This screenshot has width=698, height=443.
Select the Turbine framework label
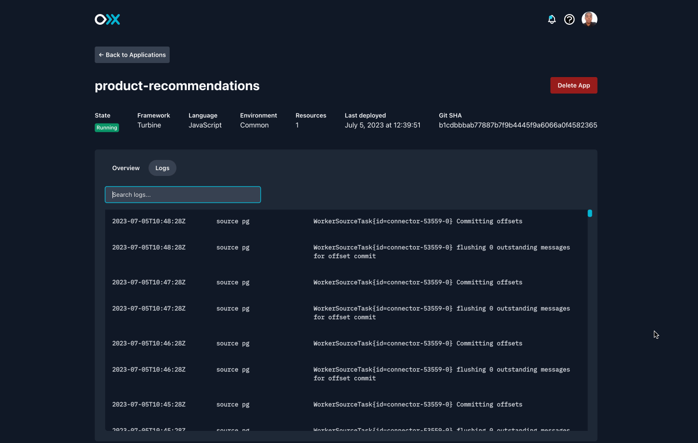149,125
